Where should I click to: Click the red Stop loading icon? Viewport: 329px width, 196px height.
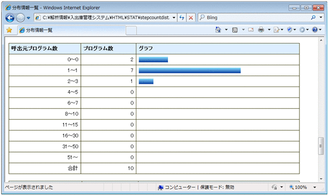191,17
